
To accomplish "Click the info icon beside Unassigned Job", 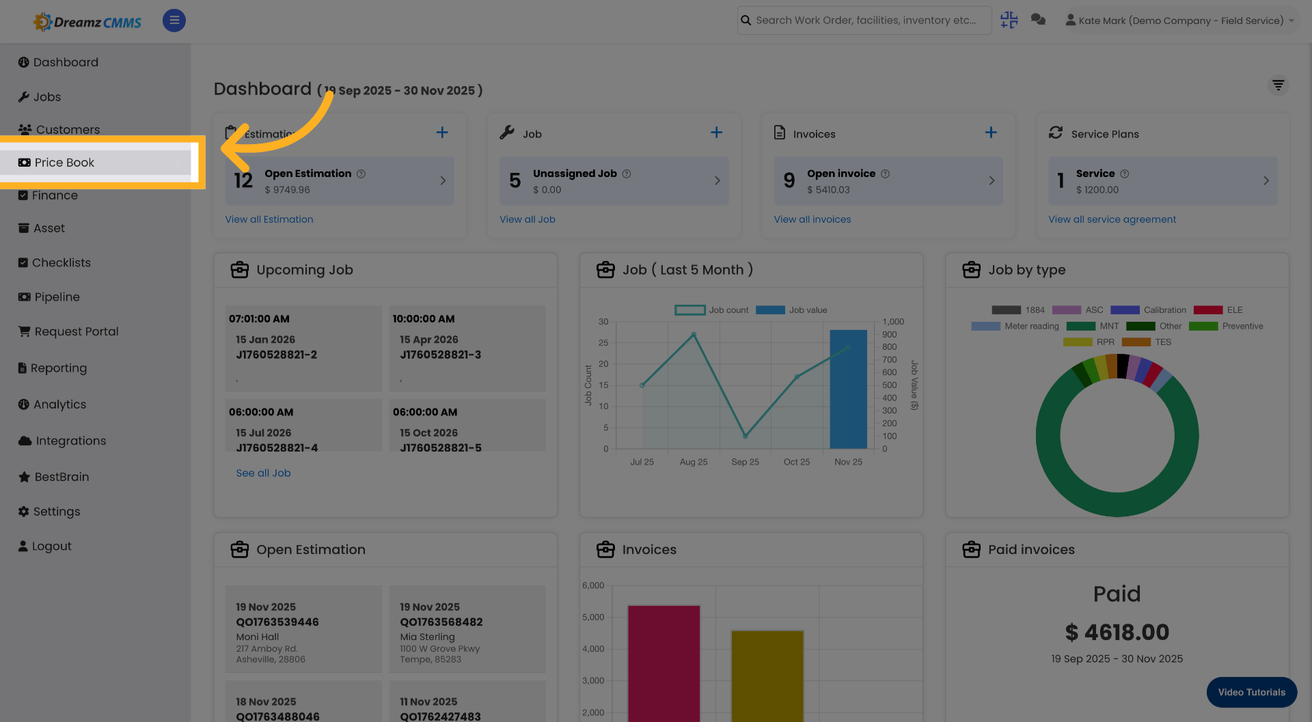I will tap(627, 174).
